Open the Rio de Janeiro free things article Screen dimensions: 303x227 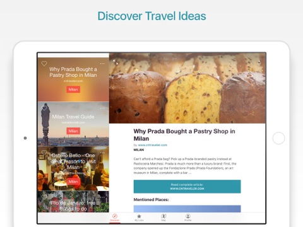(73, 202)
